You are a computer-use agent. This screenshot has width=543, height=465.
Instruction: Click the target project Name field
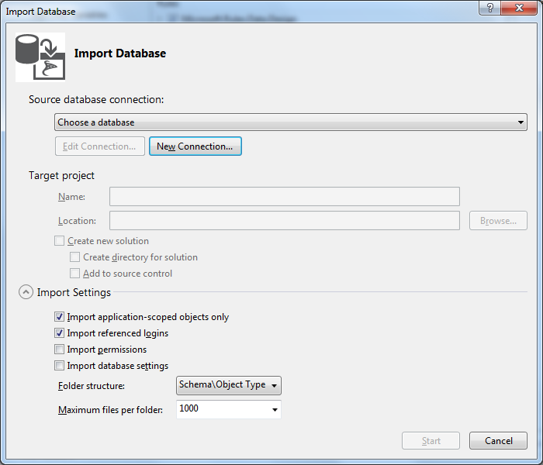coord(284,196)
